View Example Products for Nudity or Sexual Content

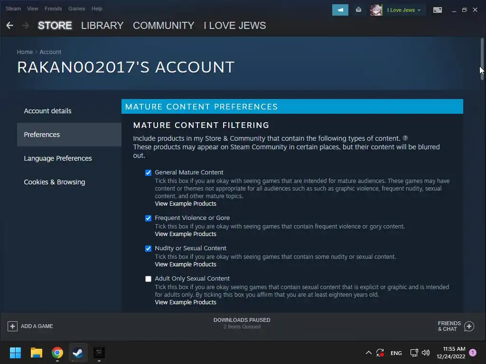click(x=186, y=264)
